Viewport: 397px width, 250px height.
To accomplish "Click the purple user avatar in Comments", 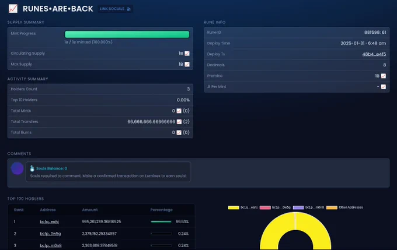I will tap(17, 168).
